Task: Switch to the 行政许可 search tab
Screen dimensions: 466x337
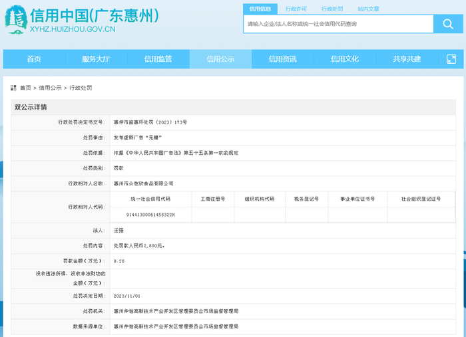Action: 296,9
